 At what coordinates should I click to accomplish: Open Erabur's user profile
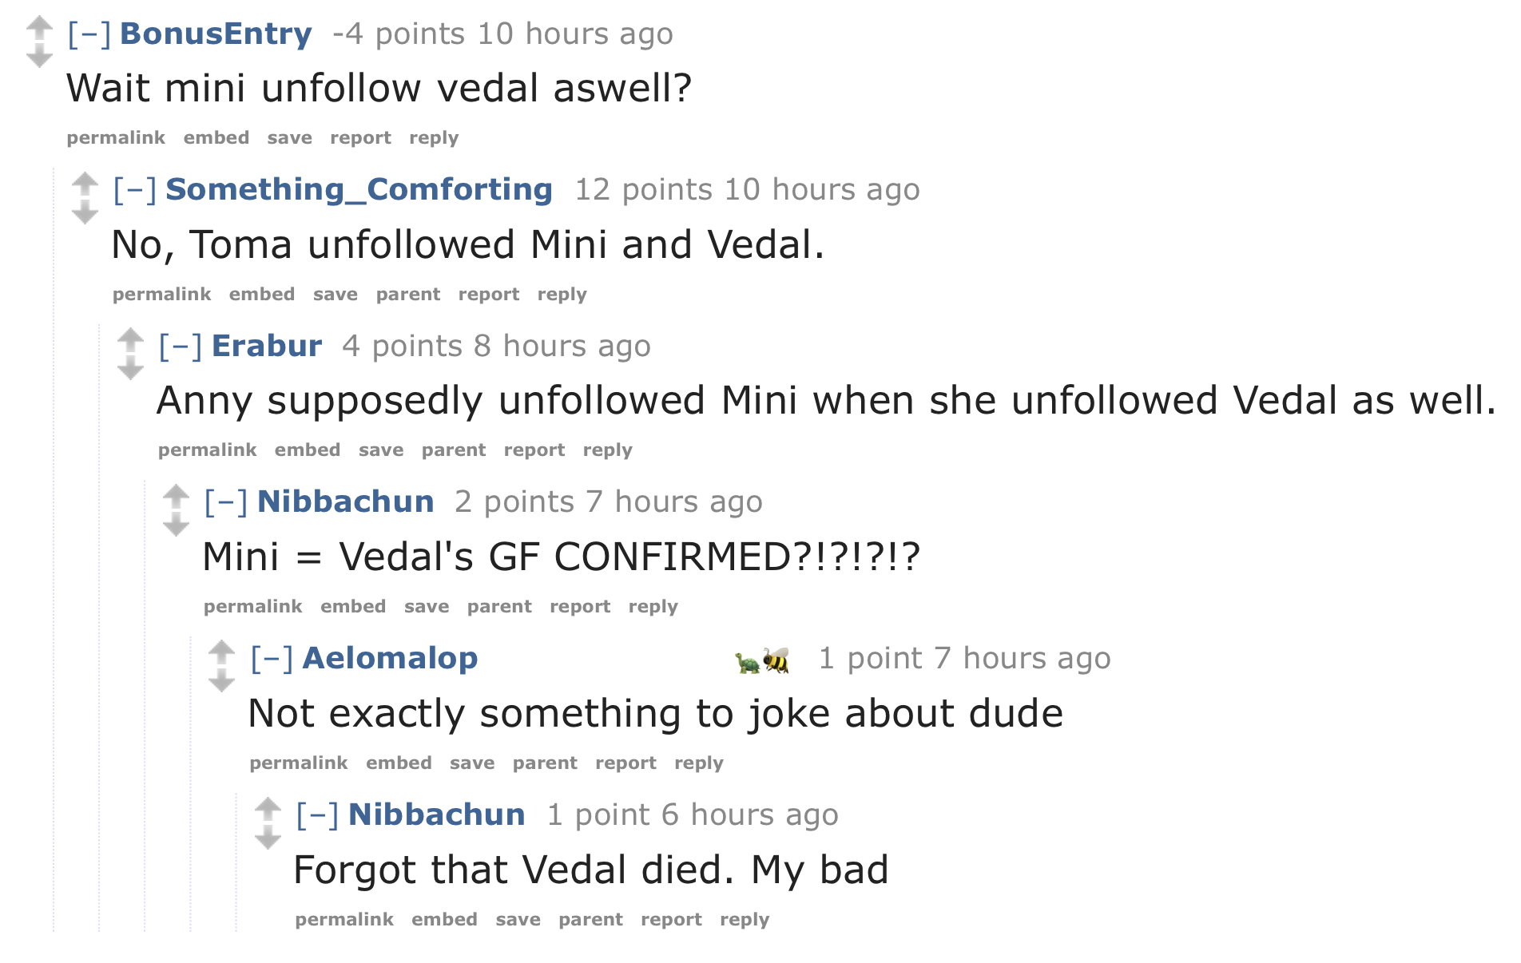tap(267, 347)
